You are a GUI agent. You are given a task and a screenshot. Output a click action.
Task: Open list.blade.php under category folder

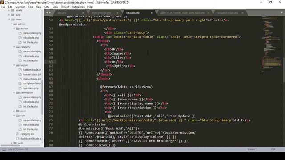point(31,60)
